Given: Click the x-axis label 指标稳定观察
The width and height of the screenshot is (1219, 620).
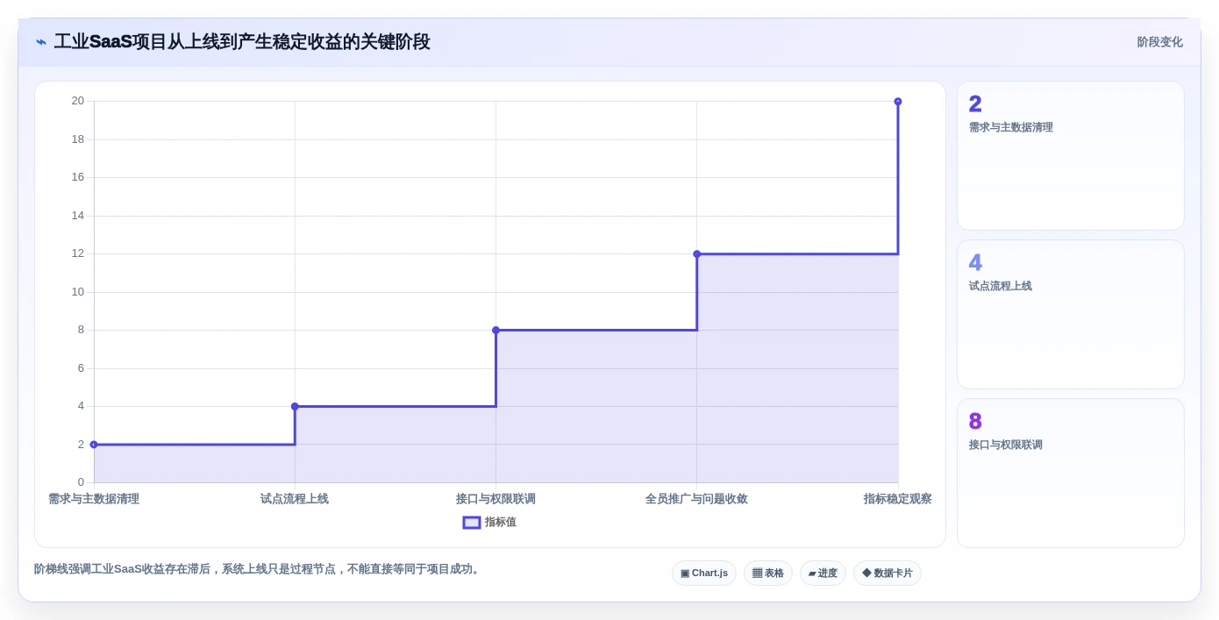Looking at the screenshot, I should pos(897,499).
